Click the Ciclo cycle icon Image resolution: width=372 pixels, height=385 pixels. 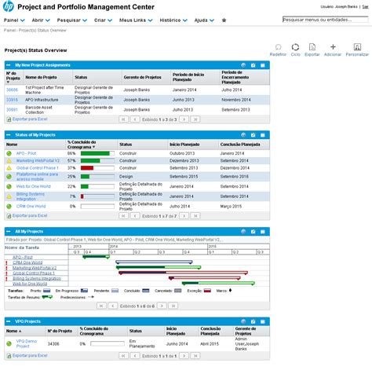(295, 47)
